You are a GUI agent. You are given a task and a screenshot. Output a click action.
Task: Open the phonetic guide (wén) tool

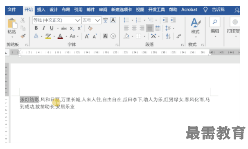click(105, 20)
